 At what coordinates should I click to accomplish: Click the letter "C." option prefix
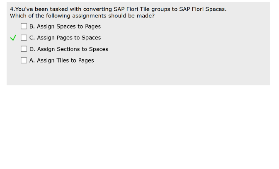(x=32, y=38)
